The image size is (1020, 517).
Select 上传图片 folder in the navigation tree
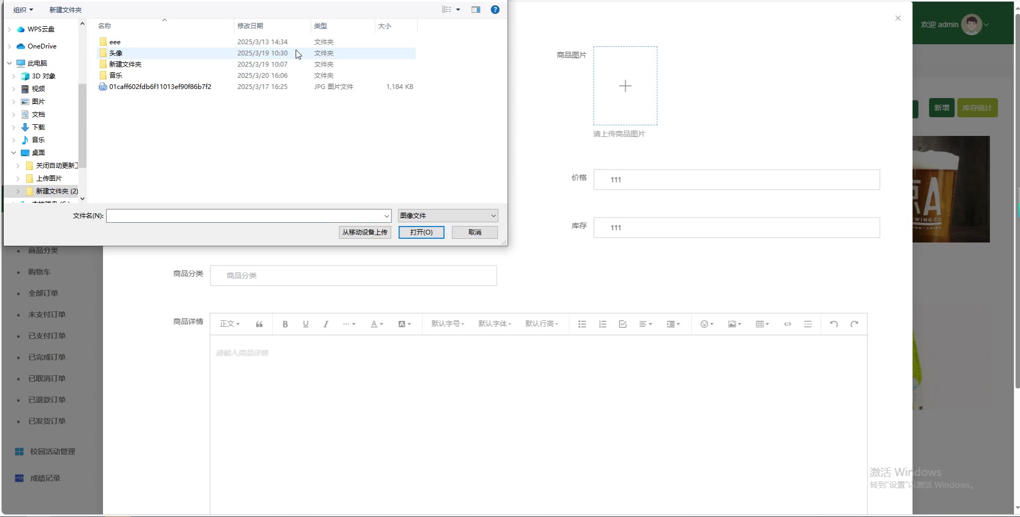[x=49, y=179]
